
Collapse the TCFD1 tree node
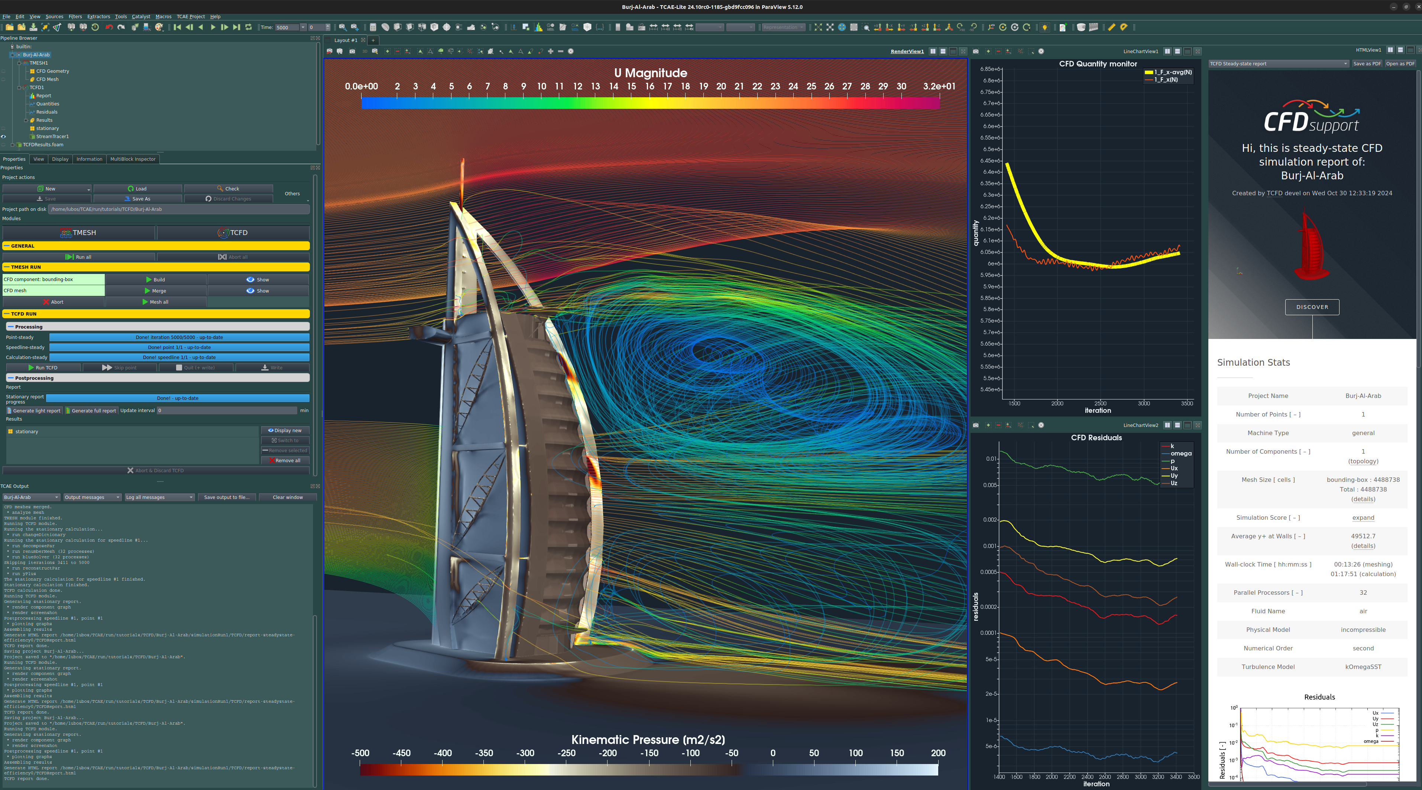[x=19, y=88]
